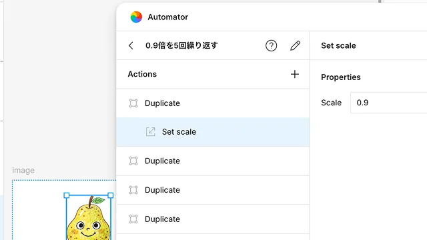Click the fourth Duplicate action's frame icon

(x=133, y=219)
